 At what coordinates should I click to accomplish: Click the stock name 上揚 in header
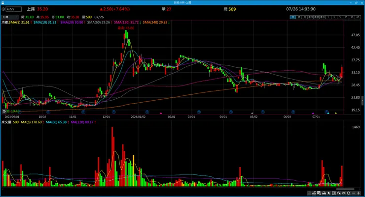(31, 9)
